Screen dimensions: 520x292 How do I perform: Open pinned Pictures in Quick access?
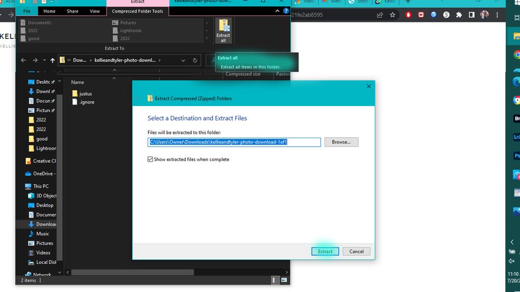click(42, 110)
